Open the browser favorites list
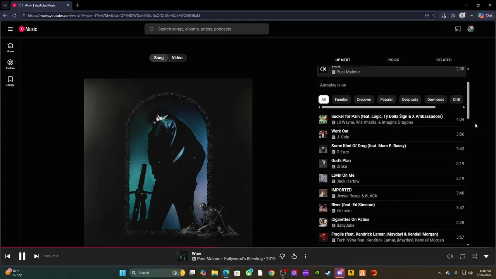This screenshot has height=279, width=496. 453,15
